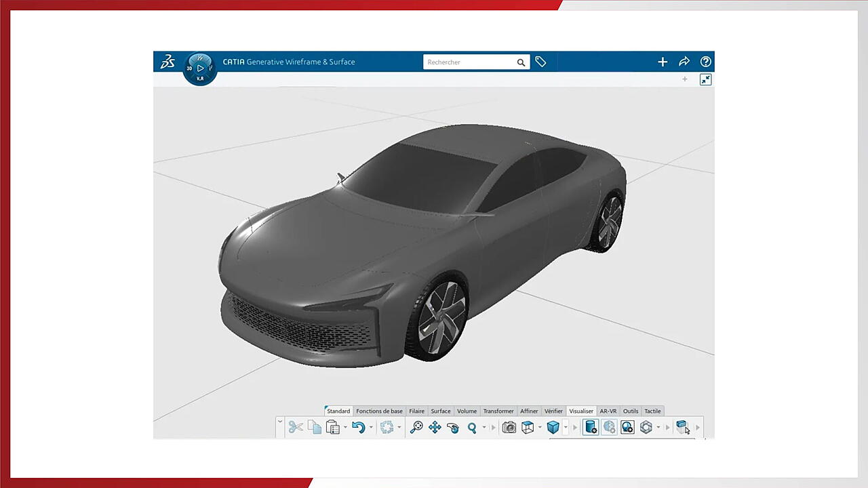Click the Cut scissors icon

[296, 427]
